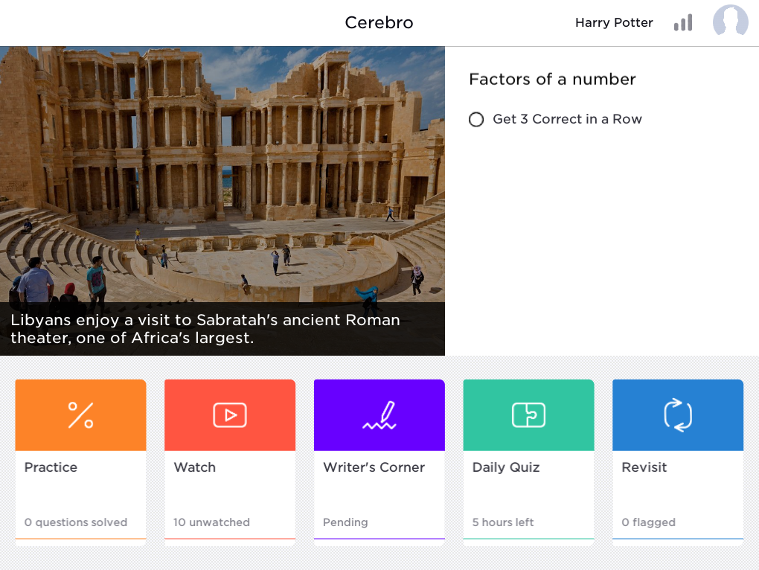
Task: Click the Revisit refresh arrows icon
Action: click(678, 415)
